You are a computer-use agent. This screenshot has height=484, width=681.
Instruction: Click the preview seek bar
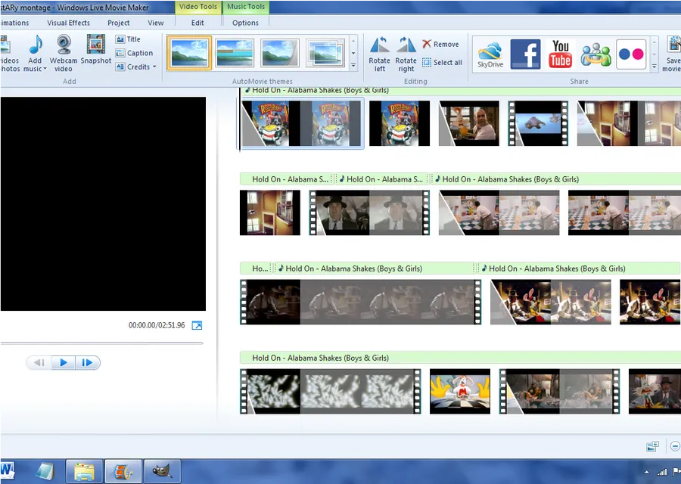(102, 343)
